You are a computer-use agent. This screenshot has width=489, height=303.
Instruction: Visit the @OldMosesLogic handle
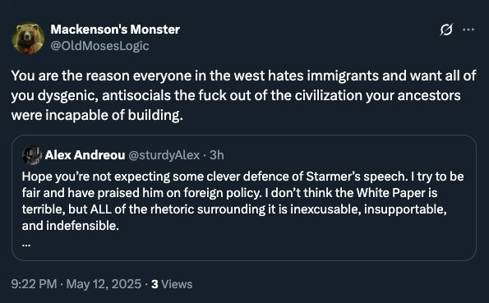point(99,46)
